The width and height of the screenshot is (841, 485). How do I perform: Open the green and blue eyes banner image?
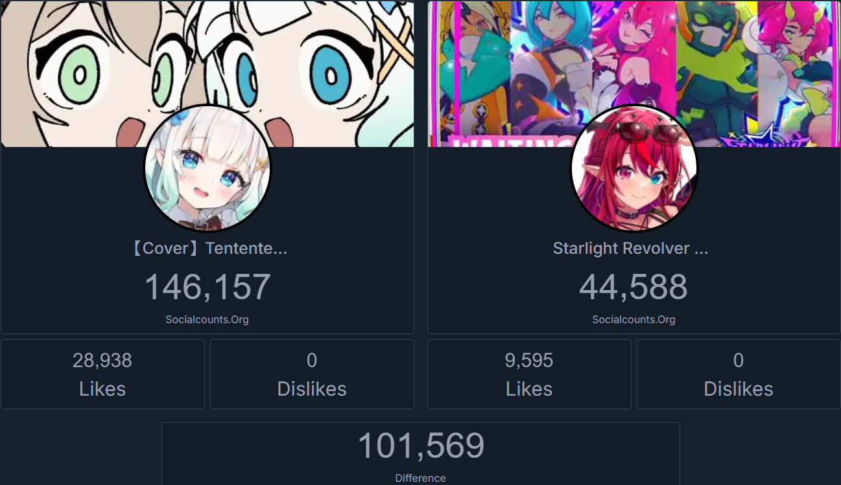207,74
